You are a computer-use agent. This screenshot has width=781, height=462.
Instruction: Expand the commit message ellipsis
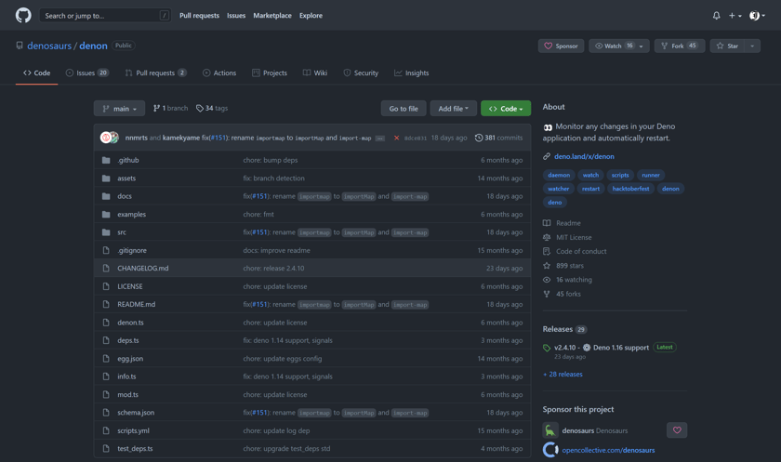pyautogui.click(x=380, y=139)
